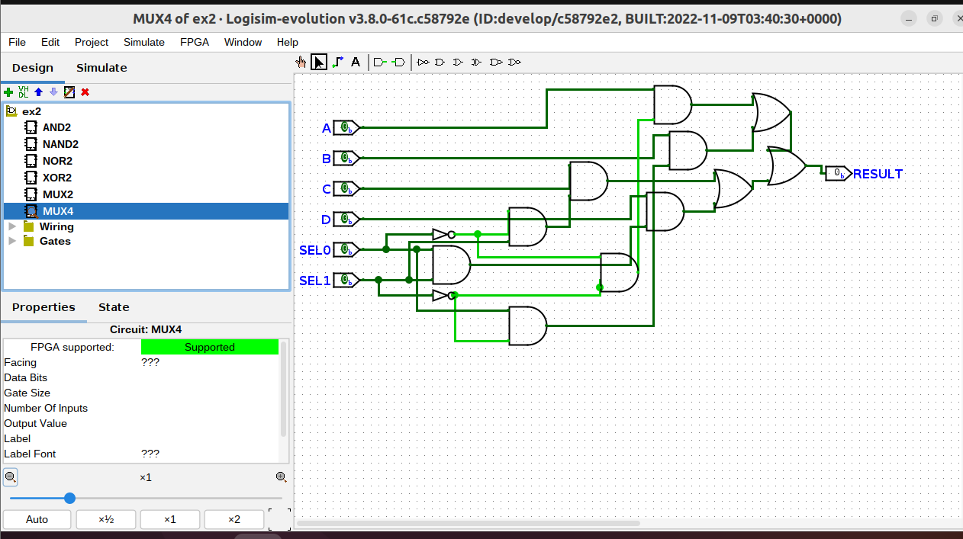Viewport: 963px width, 539px height.
Task: Toggle the SEL1 input pin
Action: (345, 280)
